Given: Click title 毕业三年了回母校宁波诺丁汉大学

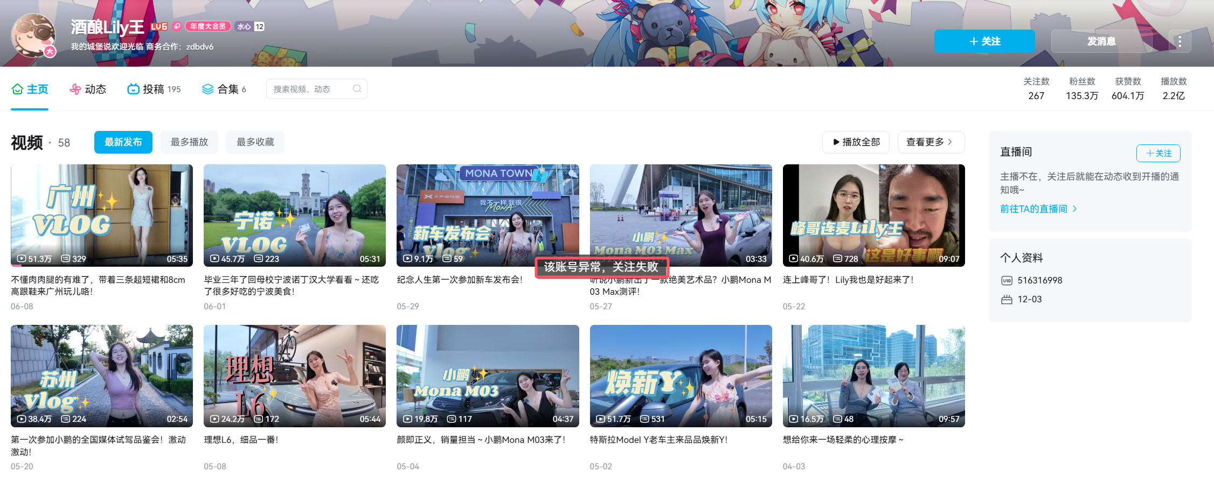Looking at the screenshot, I should (x=291, y=286).
